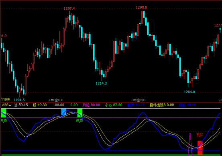Image resolution: width=222 pixels, height=156 pixels.
Task: Select the magenta 风险 80.00 label
Action: [91, 105]
